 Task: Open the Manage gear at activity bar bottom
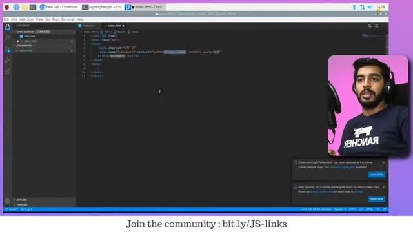pos(7,201)
